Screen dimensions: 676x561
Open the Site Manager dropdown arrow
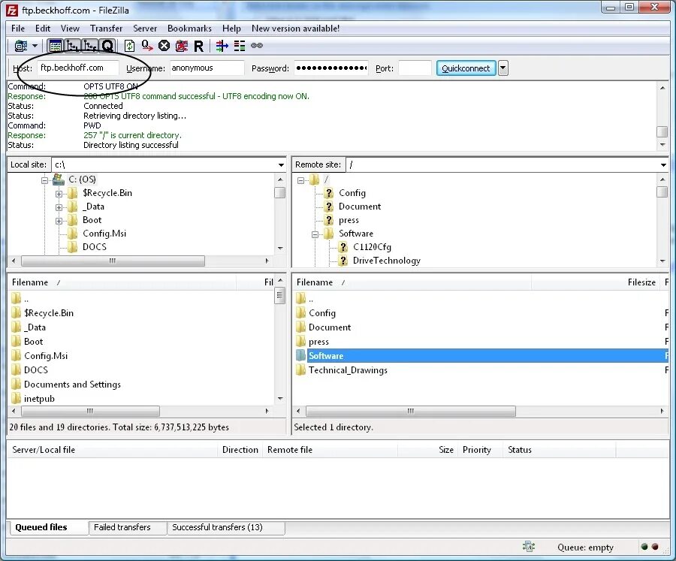(x=35, y=46)
